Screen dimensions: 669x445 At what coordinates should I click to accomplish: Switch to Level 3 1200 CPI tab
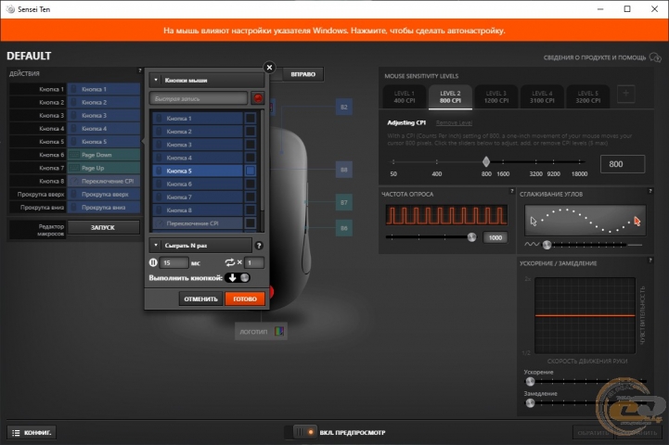pos(496,96)
